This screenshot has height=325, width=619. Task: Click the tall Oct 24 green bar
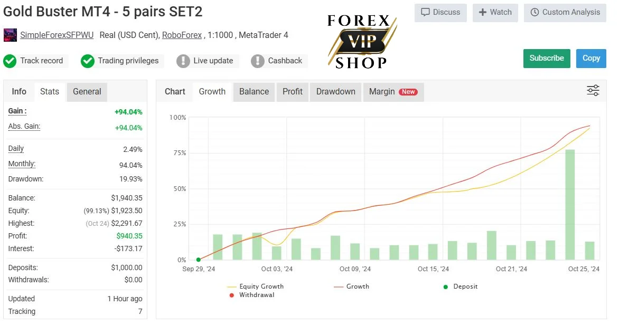(570, 205)
